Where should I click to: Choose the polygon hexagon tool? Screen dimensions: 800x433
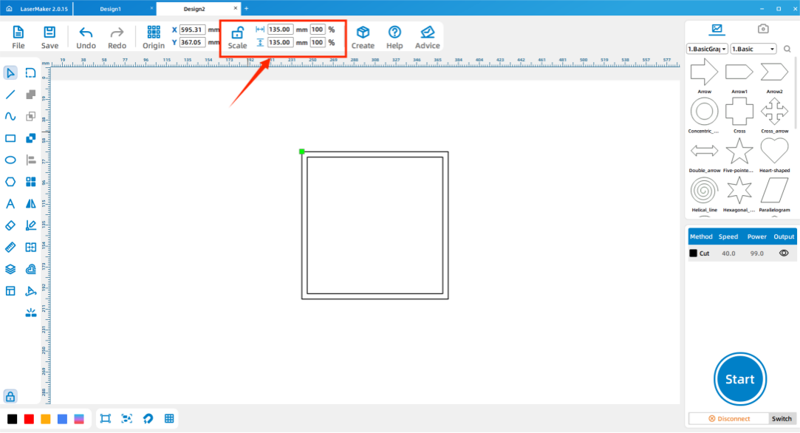(10, 182)
